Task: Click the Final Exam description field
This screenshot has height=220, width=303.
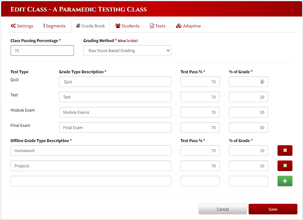Action: 115,127
